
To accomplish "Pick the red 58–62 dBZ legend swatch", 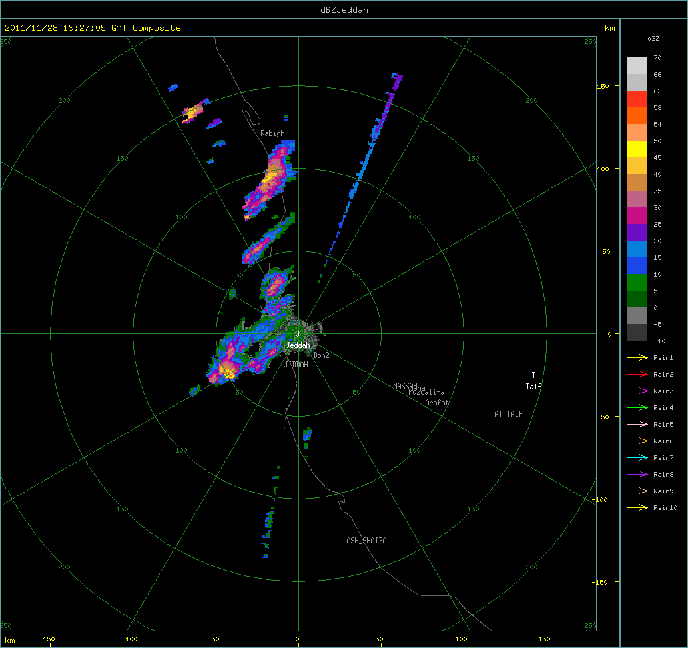I will point(637,99).
